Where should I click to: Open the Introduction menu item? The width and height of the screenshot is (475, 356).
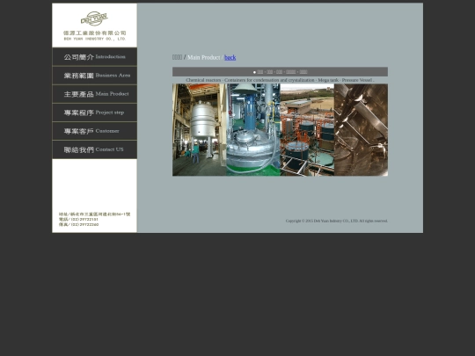tap(94, 57)
